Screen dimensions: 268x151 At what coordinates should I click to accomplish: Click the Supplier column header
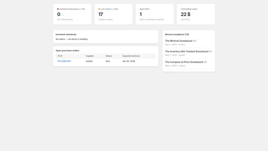pyautogui.click(x=90, y=56)
